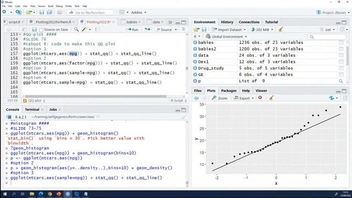Open QQ-plot section navigator dropdown
Viewport: 352px width, 198px height.
(x=34, y=101)
